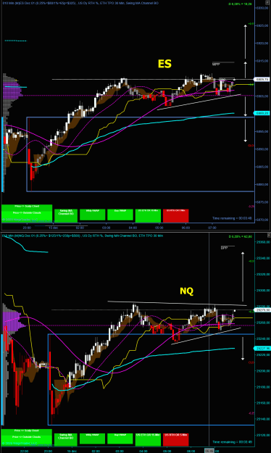This screenshot has height=453, width=271.
Task: Click the green US ETH OR 15 Min box in NQ chart
Action: tap(148, 439)
